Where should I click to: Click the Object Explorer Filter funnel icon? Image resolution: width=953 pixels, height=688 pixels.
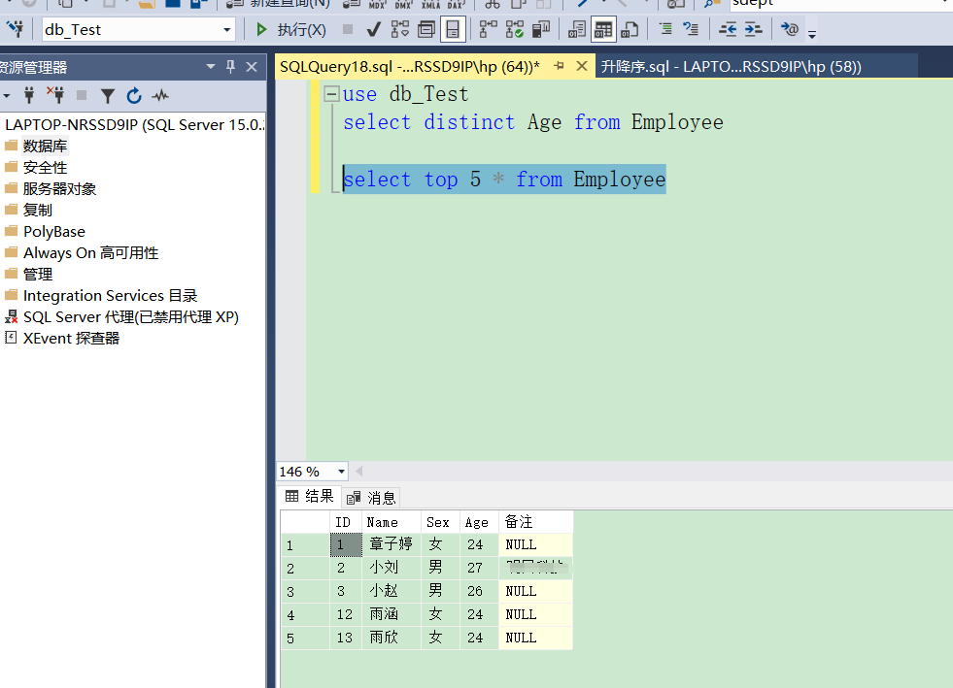108,96
